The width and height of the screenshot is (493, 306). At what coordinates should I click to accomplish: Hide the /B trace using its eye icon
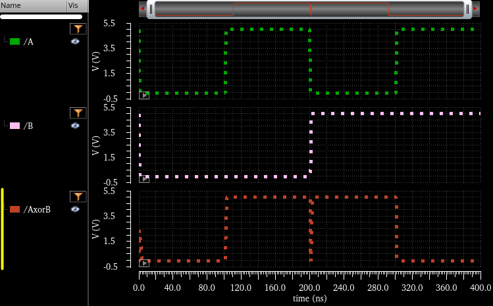(75, 125)
